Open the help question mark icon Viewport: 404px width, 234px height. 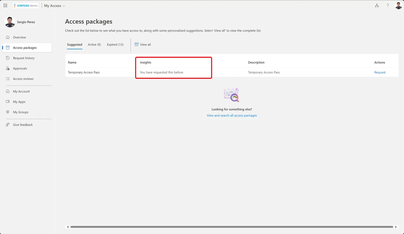click(x=388, y=5)
